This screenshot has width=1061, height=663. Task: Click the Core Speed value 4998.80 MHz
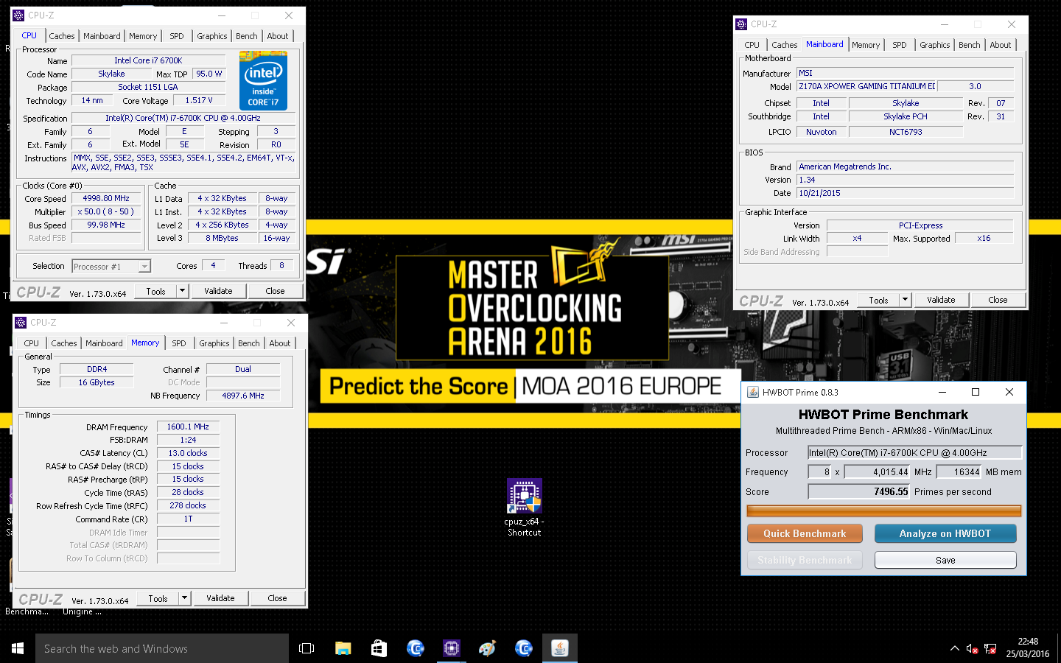106,198
